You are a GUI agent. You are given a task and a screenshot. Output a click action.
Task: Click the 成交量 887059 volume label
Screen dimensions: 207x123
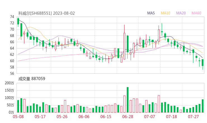coord(32,79)
